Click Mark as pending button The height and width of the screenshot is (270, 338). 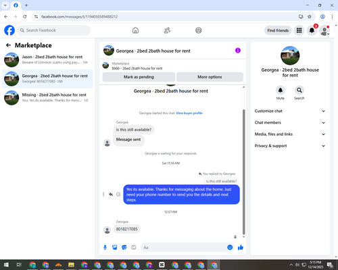click(139, 77)
